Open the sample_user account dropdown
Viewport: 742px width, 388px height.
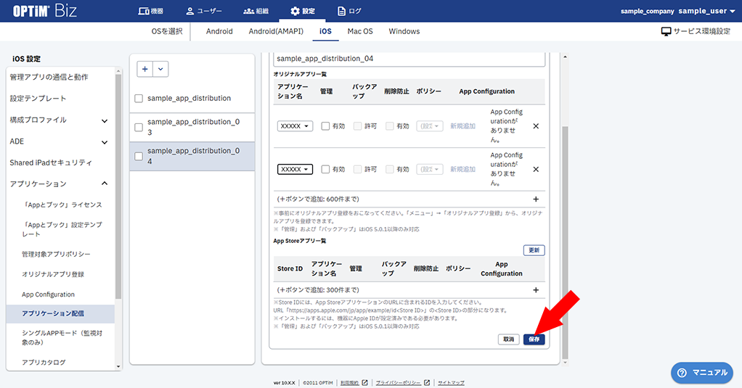(x=706, y=11)
